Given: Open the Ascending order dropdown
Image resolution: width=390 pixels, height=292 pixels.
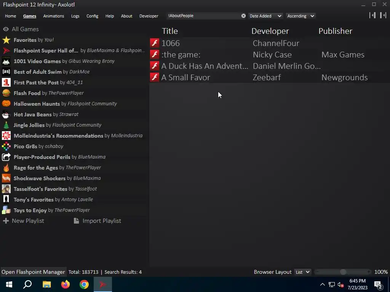Looking at the screenshot, I should pos(300,16).
